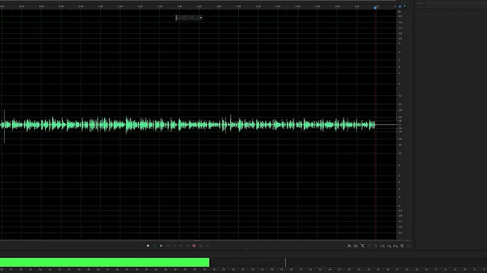The image size is (487, 273).
Task: Click the Rewind transport button
Action: (x=175, y=246)
